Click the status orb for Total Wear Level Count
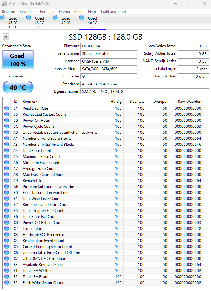Screen dimensions: 211x291 pyautogui.click(x=7, y=198)
